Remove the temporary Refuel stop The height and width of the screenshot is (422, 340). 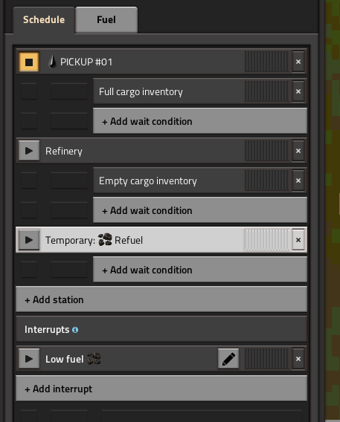click(x=298, y=240)
